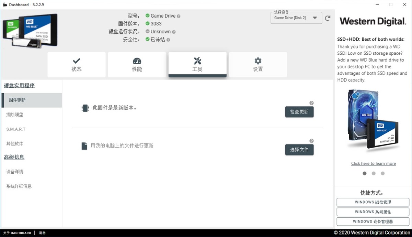Open the 设置 tab
This screenshot has height=237, width=412.
258,65
